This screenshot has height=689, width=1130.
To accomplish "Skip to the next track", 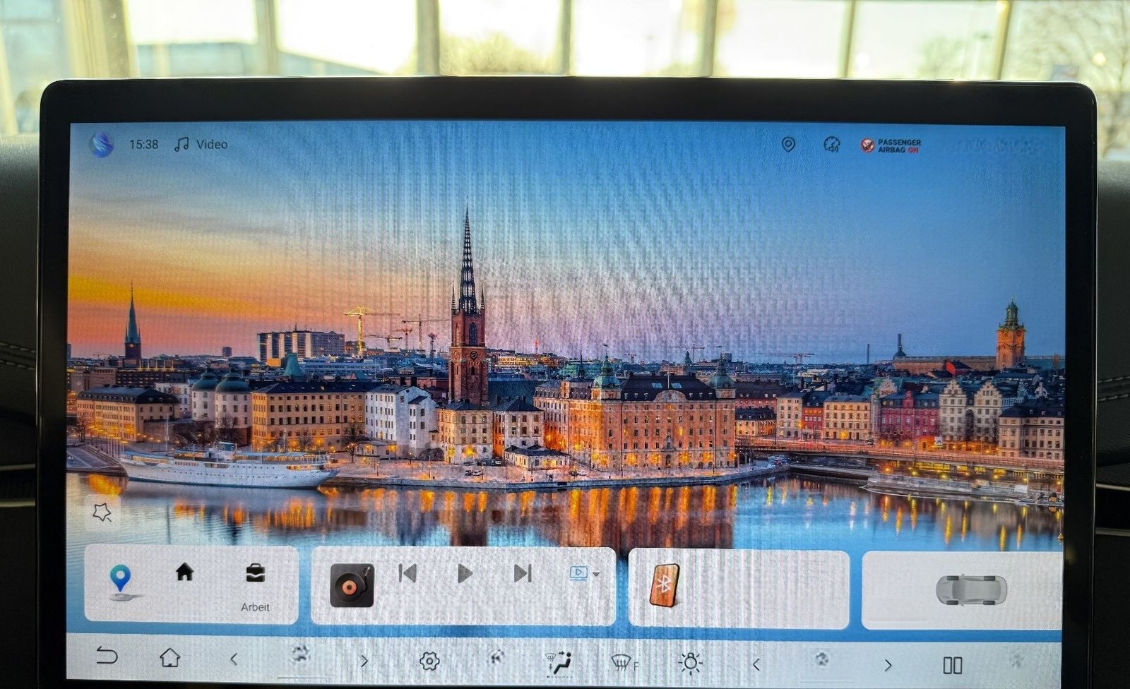I will click(523, 573).
